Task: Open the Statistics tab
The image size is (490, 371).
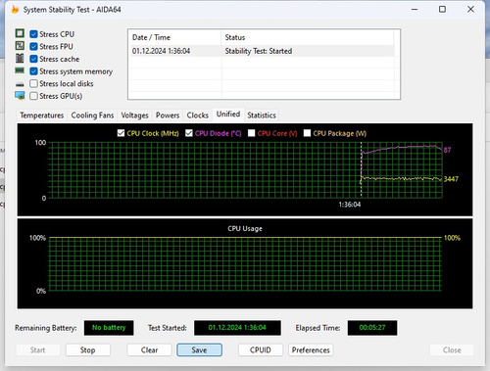Action: click(x=262, y=116)
